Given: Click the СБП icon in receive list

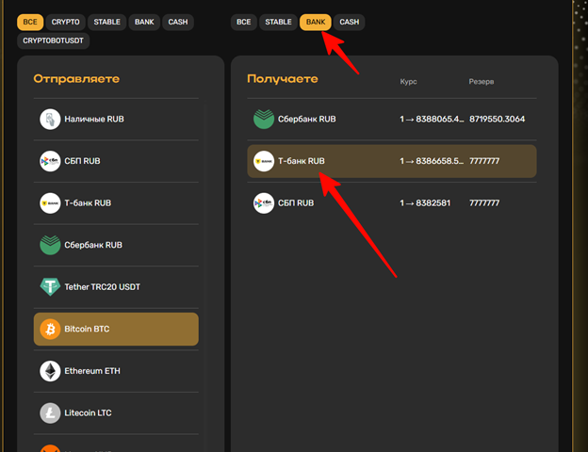Looking at the screenshot, I should 264,203.
